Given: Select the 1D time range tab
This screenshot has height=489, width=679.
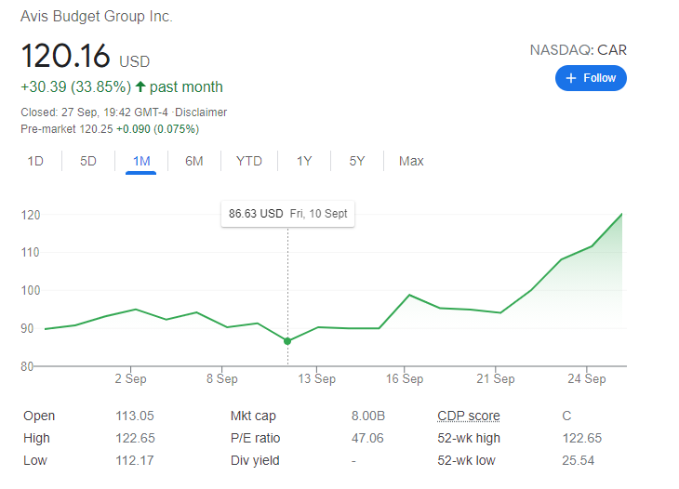Looking at the screenshot, I should 35,161.
